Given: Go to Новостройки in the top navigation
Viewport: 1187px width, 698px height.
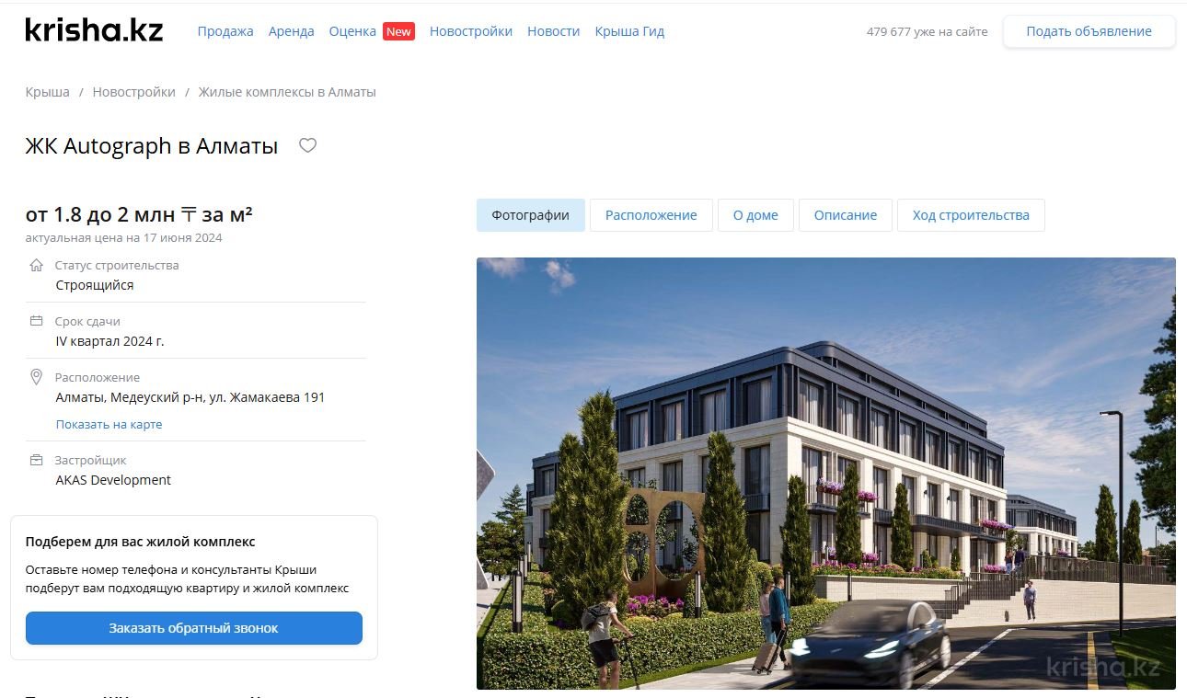Looking at the screenshot, I should [x=471, y=31].
